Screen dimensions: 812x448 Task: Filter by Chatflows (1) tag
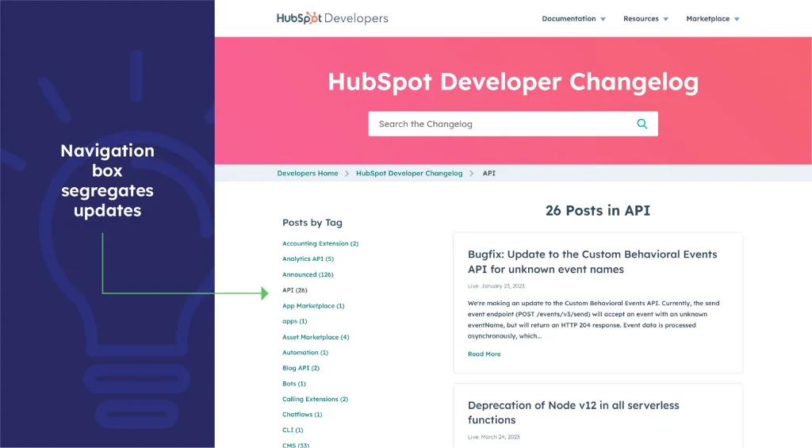(302, 415)
